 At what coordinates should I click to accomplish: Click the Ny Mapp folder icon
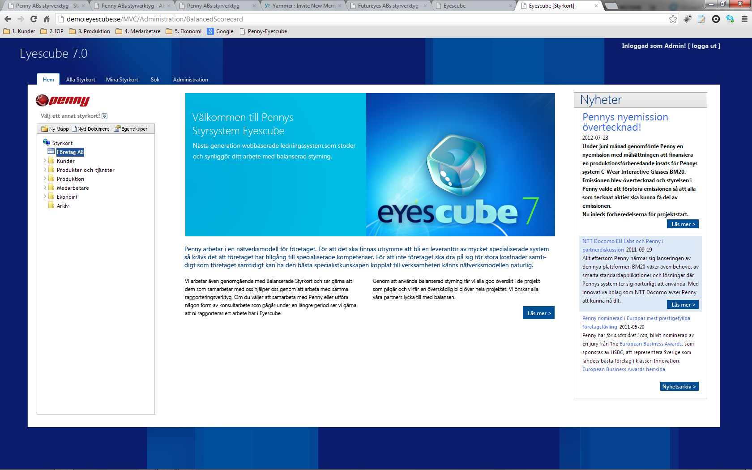tap(44, 129)
